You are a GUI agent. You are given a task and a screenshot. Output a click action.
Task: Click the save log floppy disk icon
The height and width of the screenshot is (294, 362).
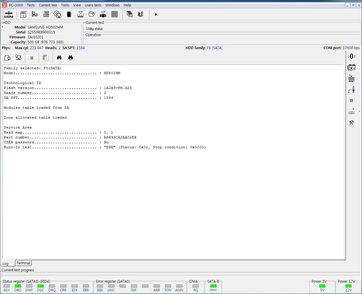coord(18,58)
